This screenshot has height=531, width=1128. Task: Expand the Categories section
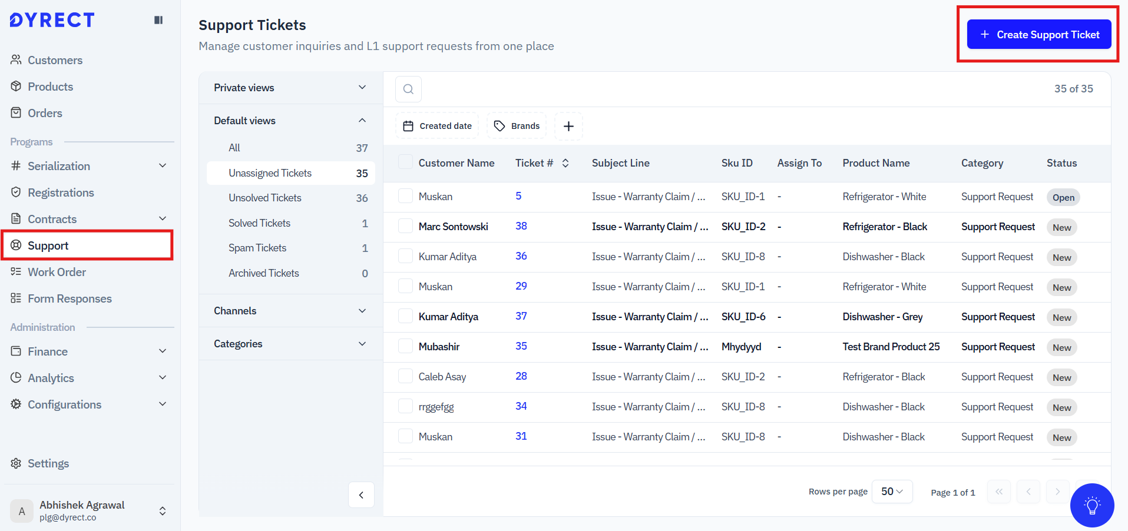(x=291, y=344)
